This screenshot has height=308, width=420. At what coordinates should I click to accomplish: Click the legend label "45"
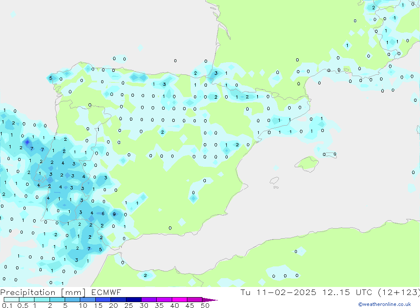190,305
